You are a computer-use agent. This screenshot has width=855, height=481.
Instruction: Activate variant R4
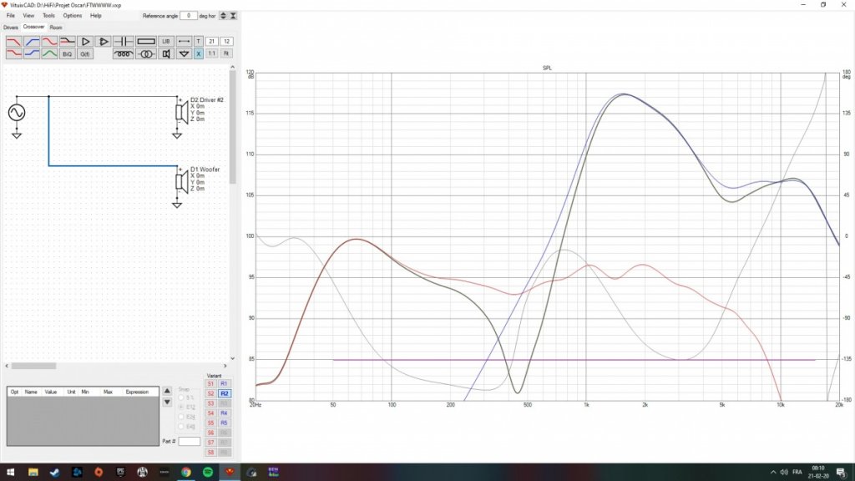pyautogui.click(x=225, y=413)
